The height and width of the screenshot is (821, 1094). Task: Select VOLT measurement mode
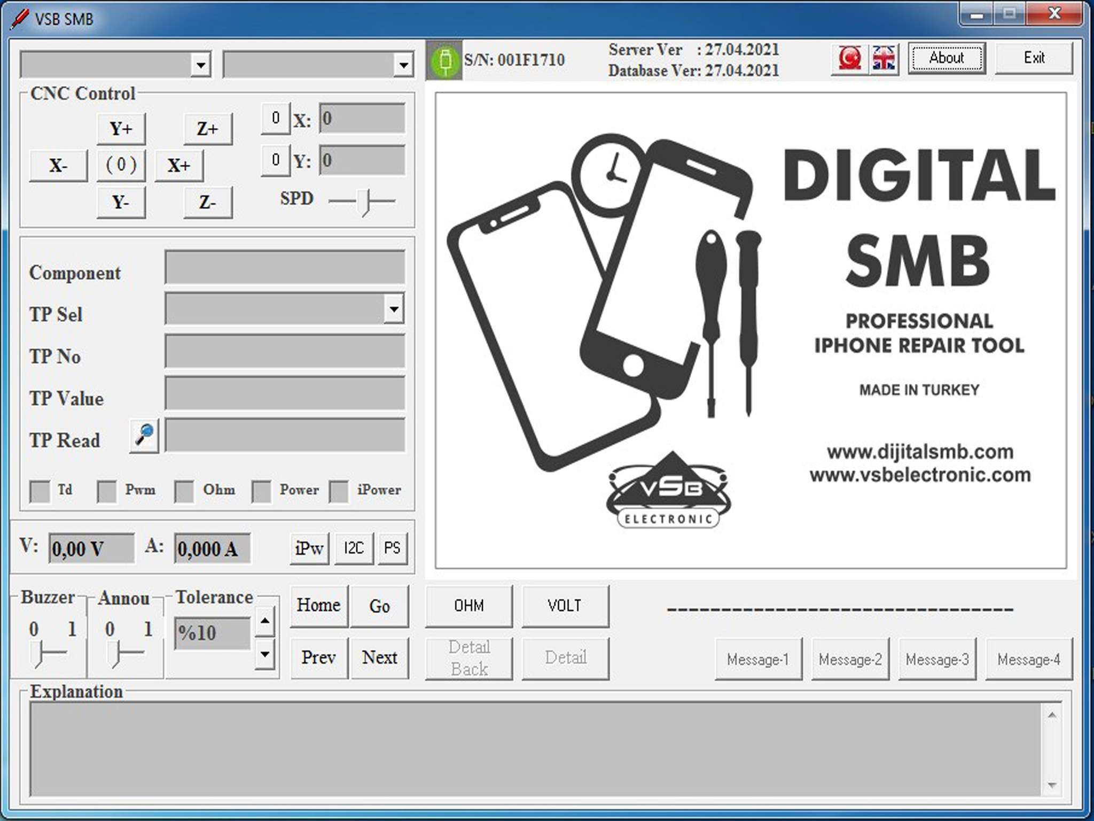pos(565,606)
